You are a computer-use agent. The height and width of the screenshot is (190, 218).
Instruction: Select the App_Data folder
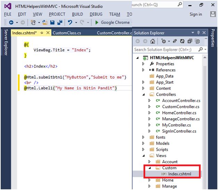[165, 76]
